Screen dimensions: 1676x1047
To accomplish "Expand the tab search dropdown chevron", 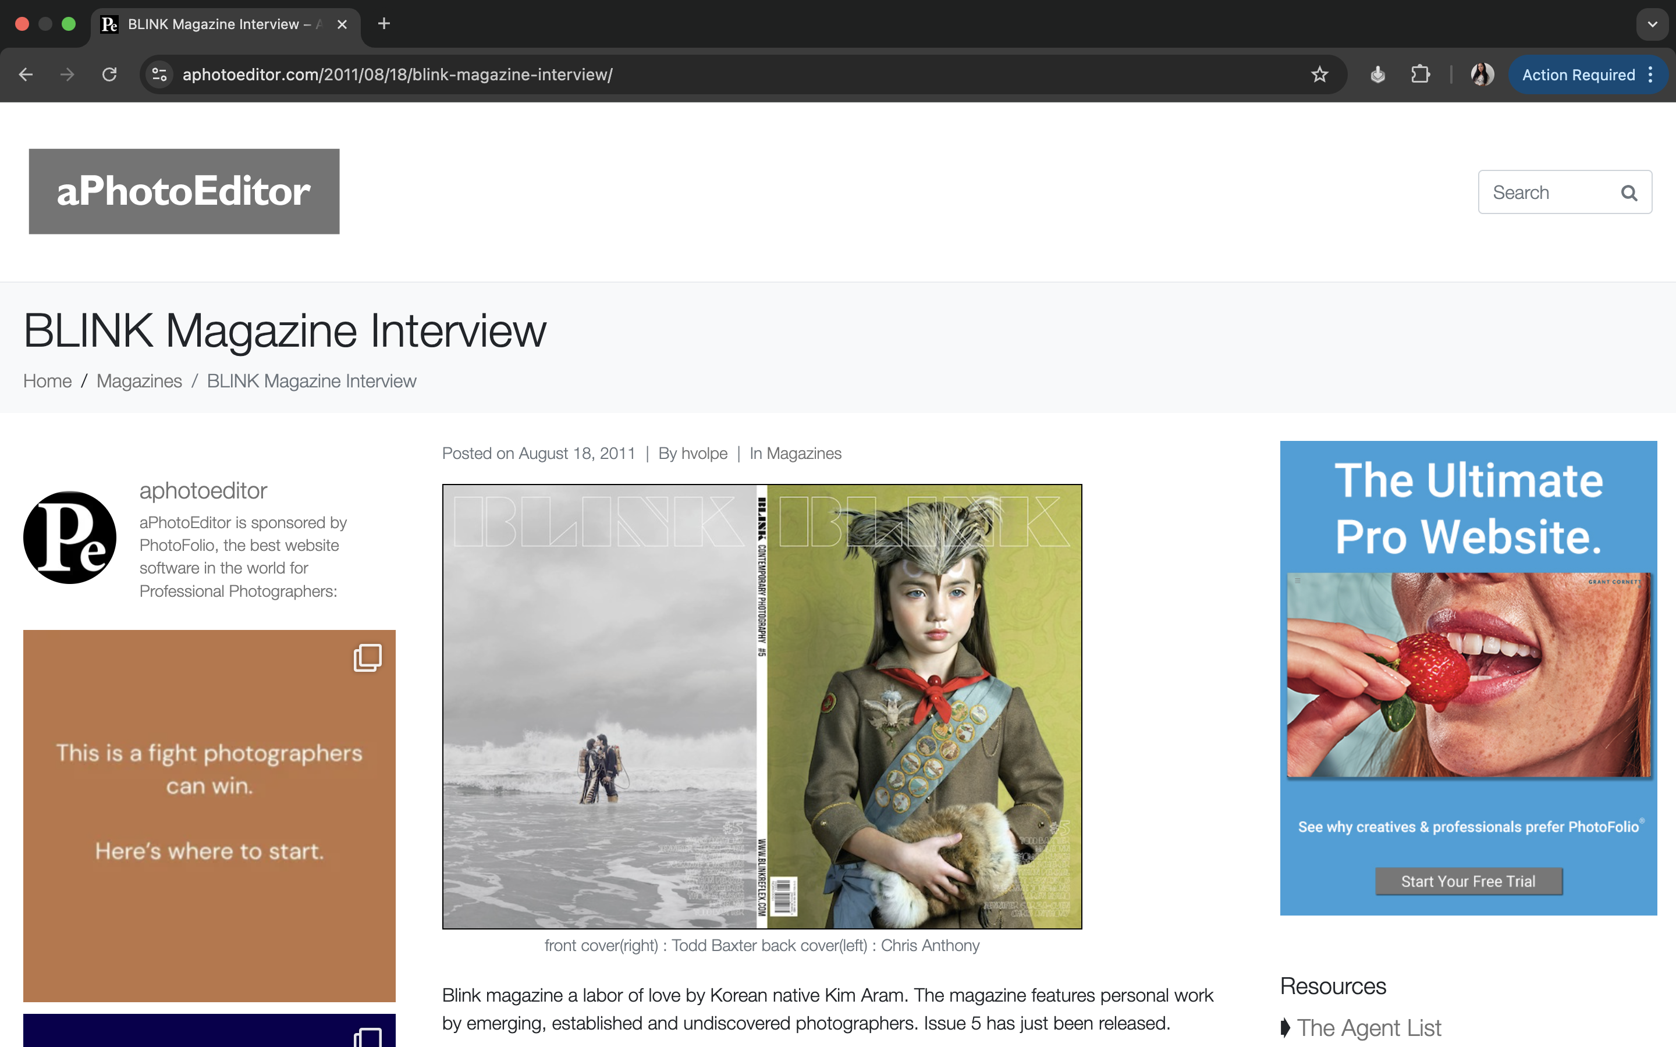I will pyautogui.click(x=1653, y=24).
